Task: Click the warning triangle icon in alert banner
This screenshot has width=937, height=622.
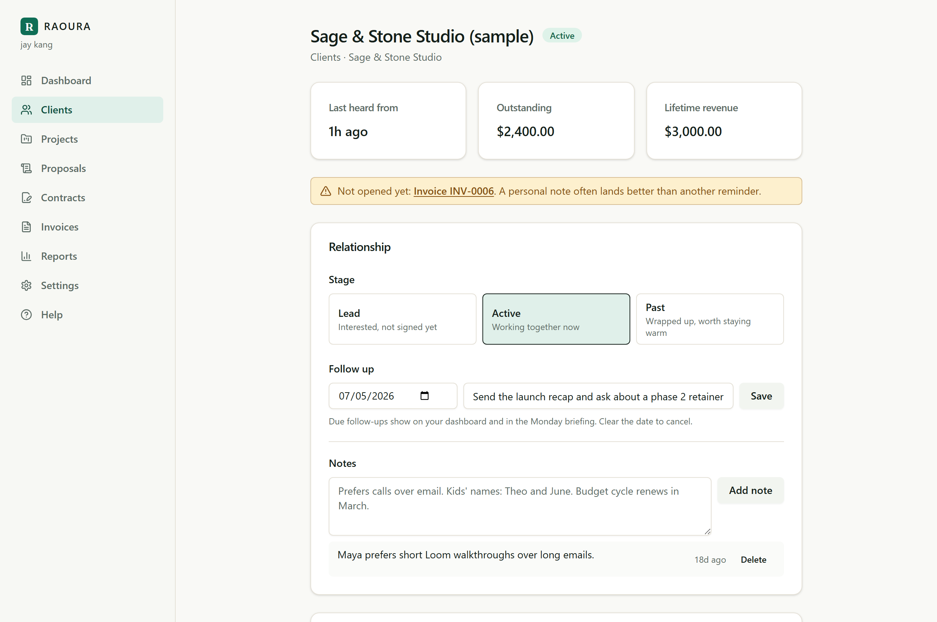Action: (x=325, y=191)
